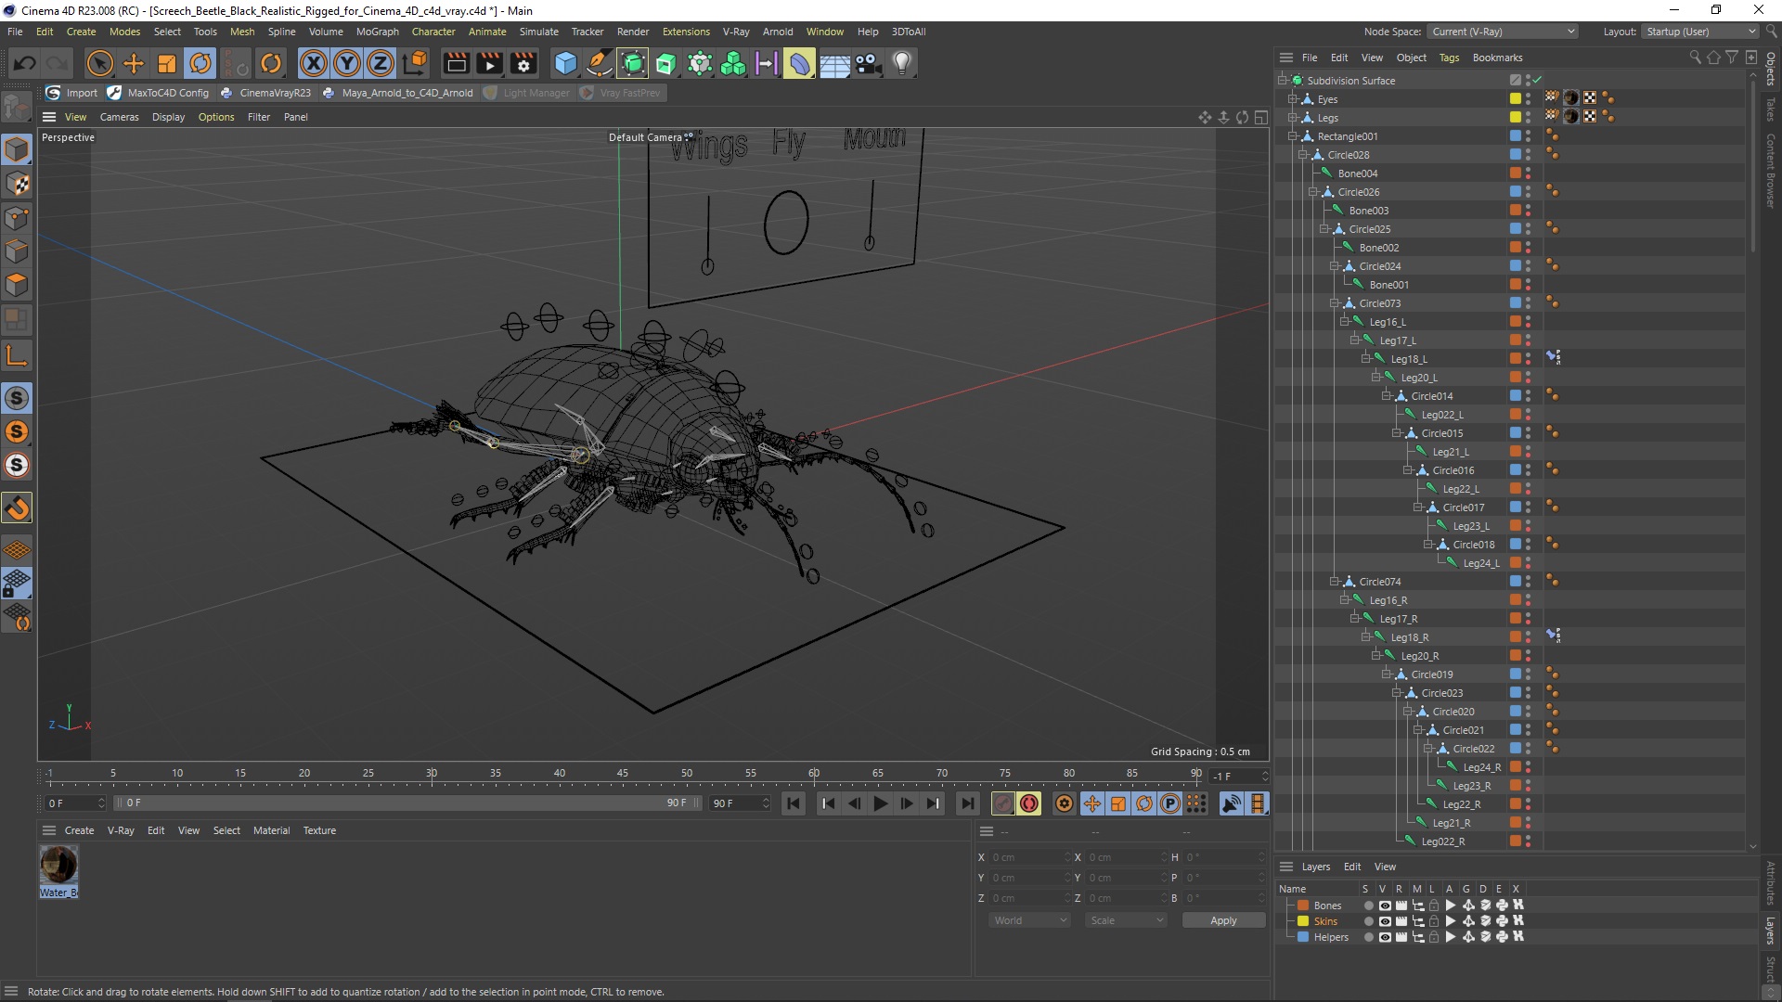Toggle Eyes object visibility dots
This screenshot has height=1002, width=1782.
coord(1529,98)
